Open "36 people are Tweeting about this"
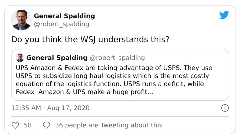This screenshot has width=241, height=140. click(x=108, y=125)
